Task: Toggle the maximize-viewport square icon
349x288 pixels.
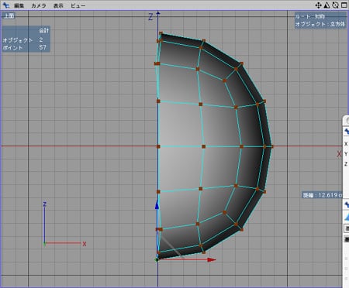Action: pyautogui.click(x=344, y=5)
